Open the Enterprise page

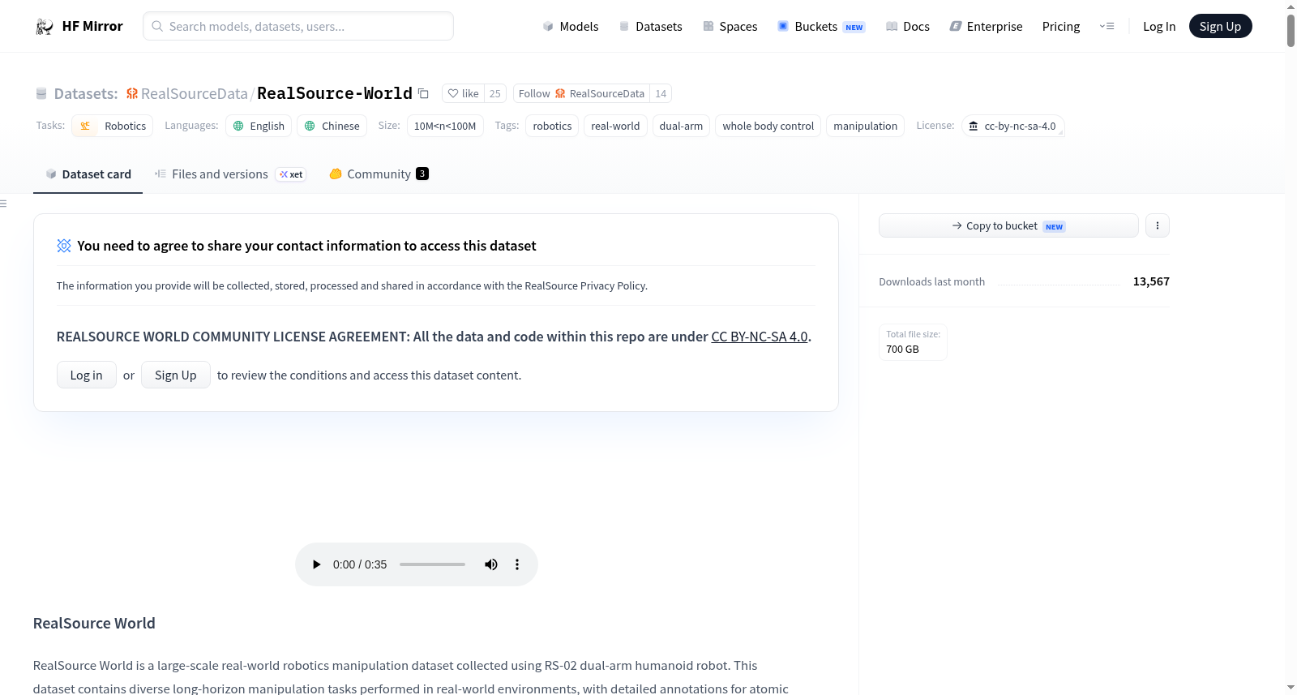(986, 27)
